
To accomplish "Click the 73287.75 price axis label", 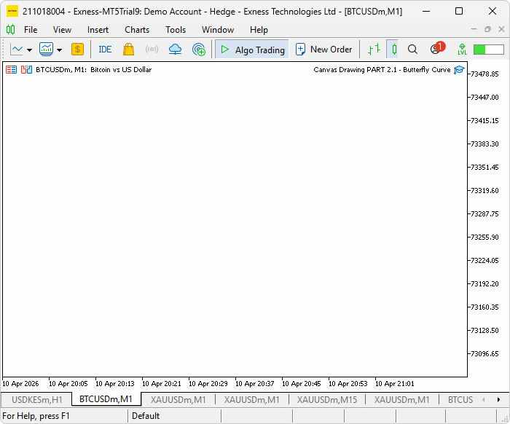I will tap(484, 214).
